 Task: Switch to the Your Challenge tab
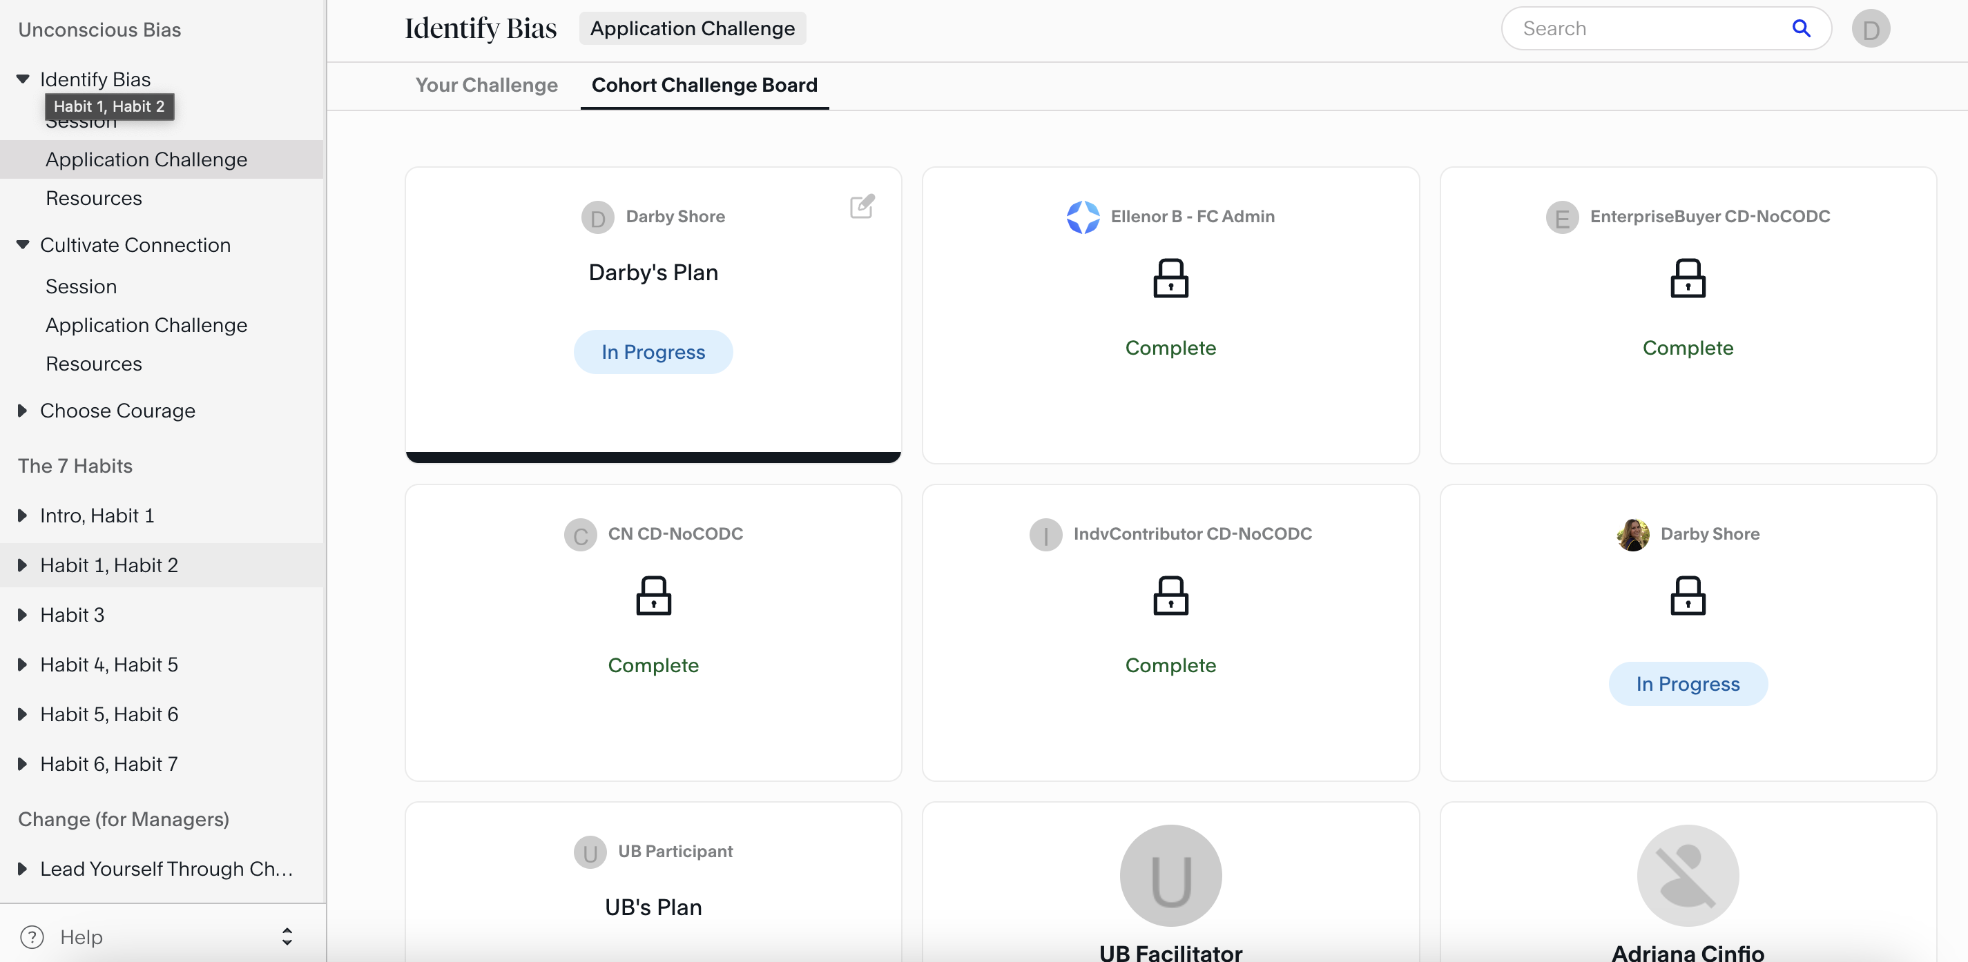(487, 85)
